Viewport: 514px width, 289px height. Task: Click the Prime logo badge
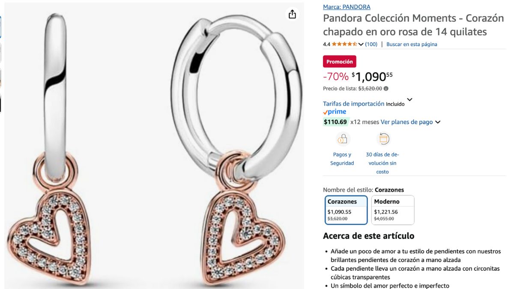335,112
